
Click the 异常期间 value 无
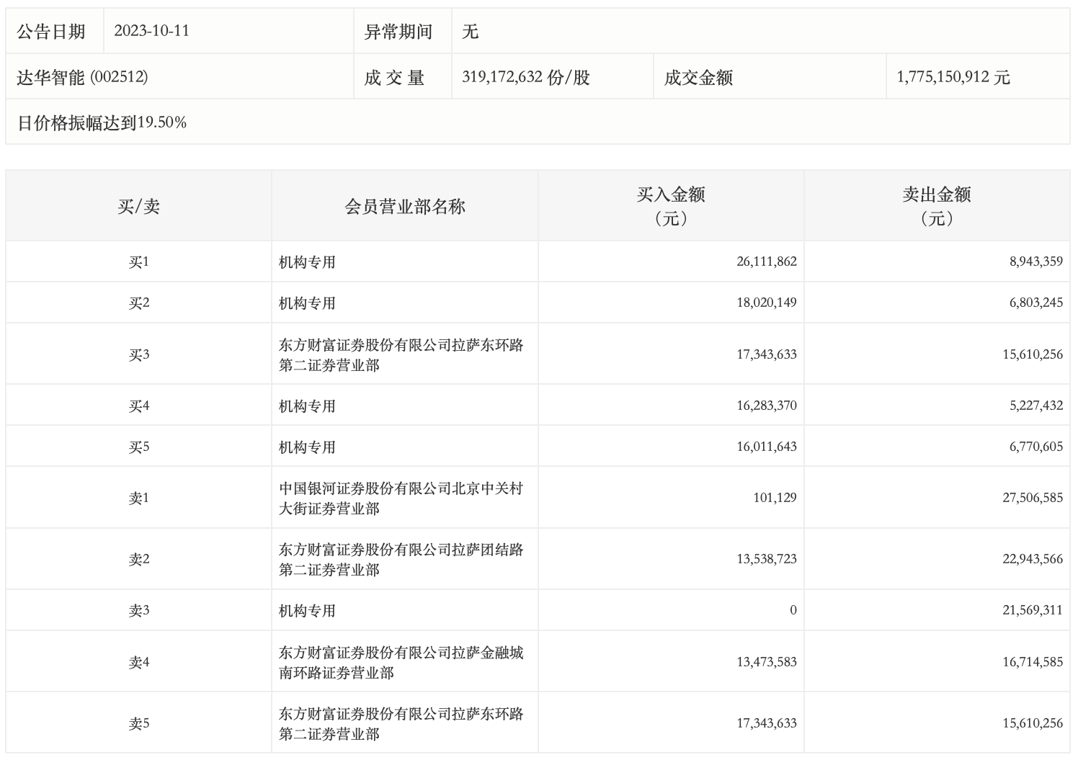pos(470,31)
